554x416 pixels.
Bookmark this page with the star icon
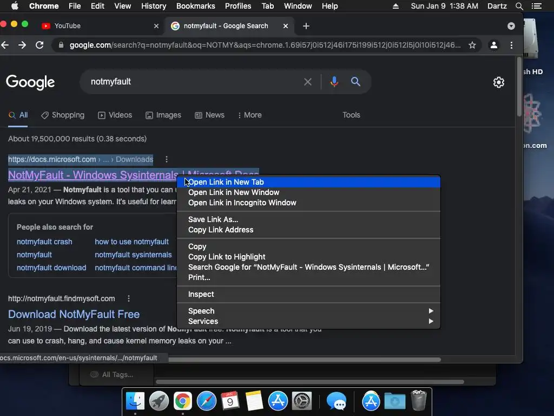472,45
